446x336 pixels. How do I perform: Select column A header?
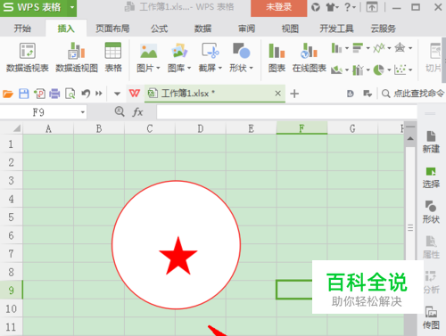(x=48, y=128)
